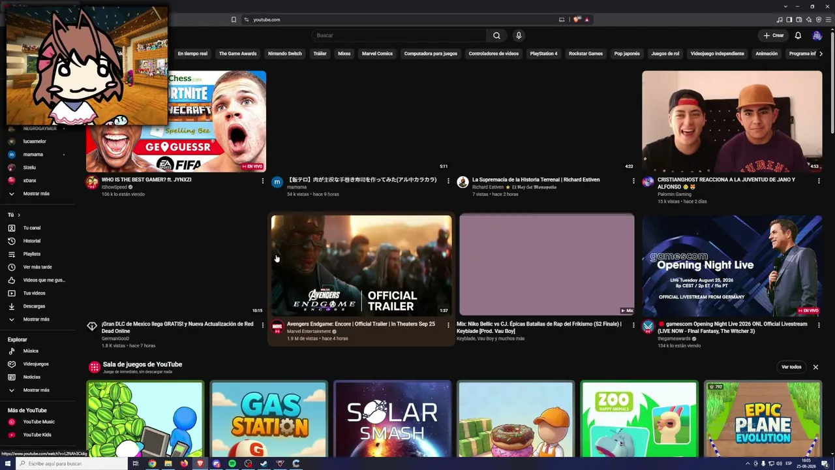835x470 pixels.
Task: Open gamescom Opening Night Live thumbnail
Action: (732, 266)
